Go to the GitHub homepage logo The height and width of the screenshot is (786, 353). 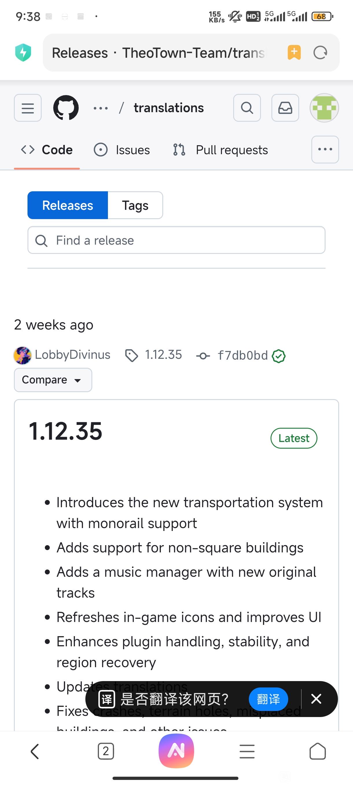66,108
